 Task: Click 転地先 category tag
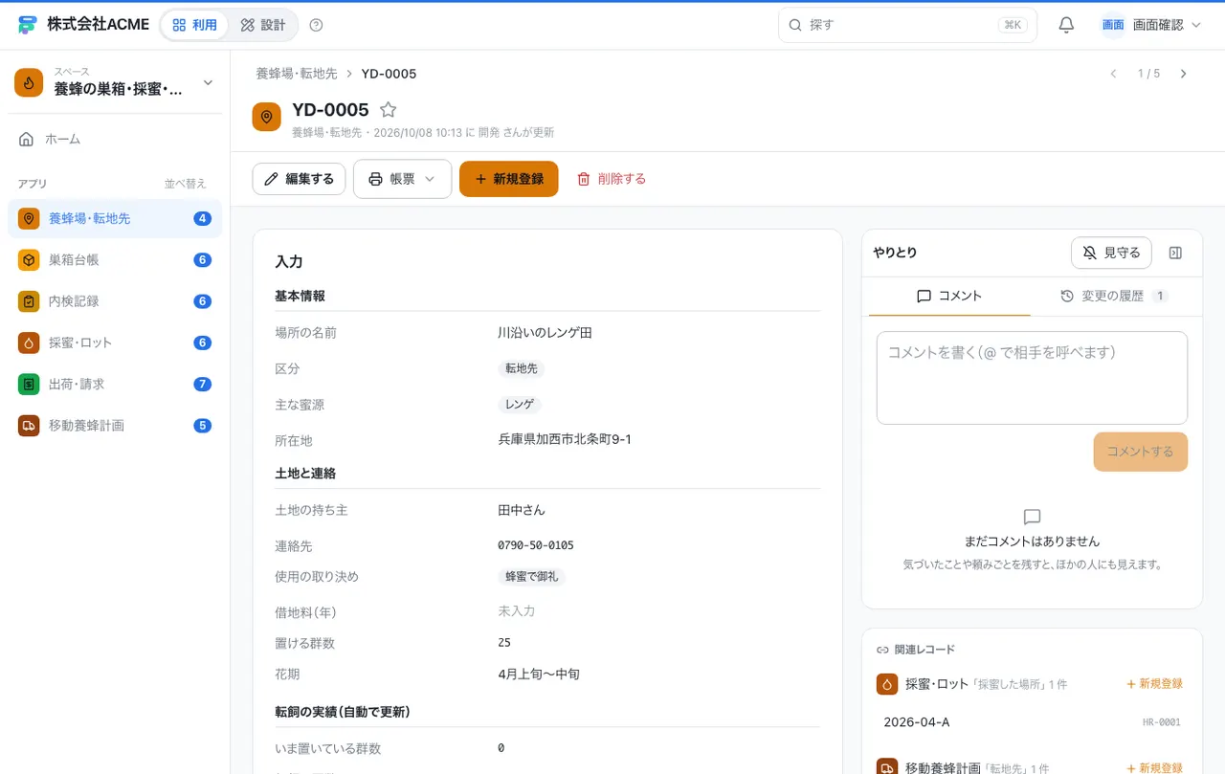pyautogui.click(x=521, y=368)
